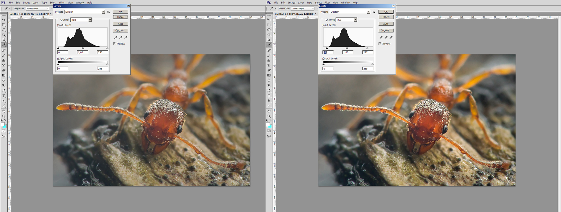This screenshot has width=561, height=212.
Task: Click the midtone input slider in Custom-preset Levels dialog
Action: [347, 48]
